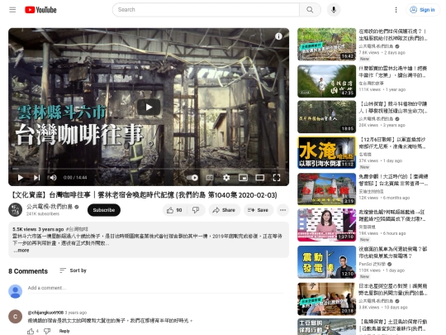Screen dimensions: 446x335
Task: Open title of 12月6日 news video
Action: pyautogui.click(x=393, y=143)
